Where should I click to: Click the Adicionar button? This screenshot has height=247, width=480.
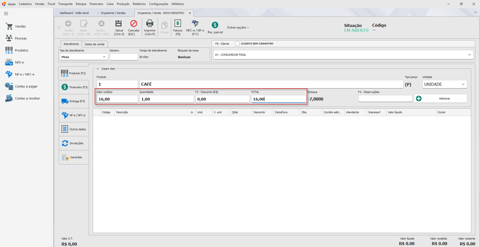441,98
